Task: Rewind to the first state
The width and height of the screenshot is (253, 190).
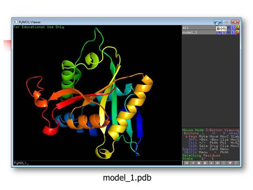Action: pyautogui.click(x=187, y=163)
